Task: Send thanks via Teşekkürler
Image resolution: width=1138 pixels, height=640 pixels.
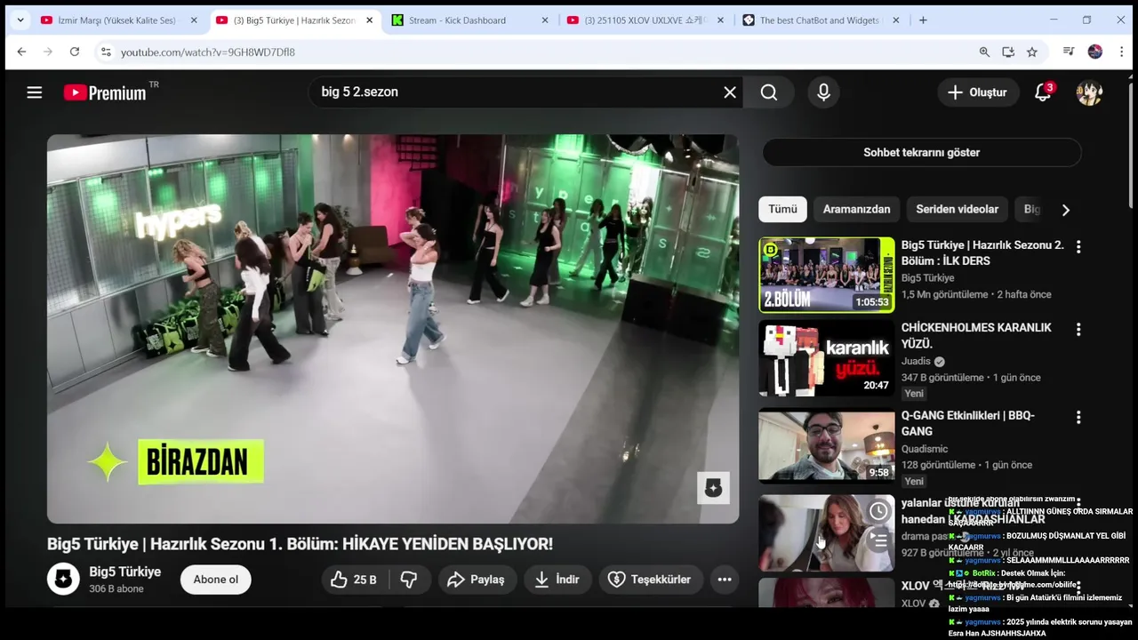Action: [x=650, y=580]
